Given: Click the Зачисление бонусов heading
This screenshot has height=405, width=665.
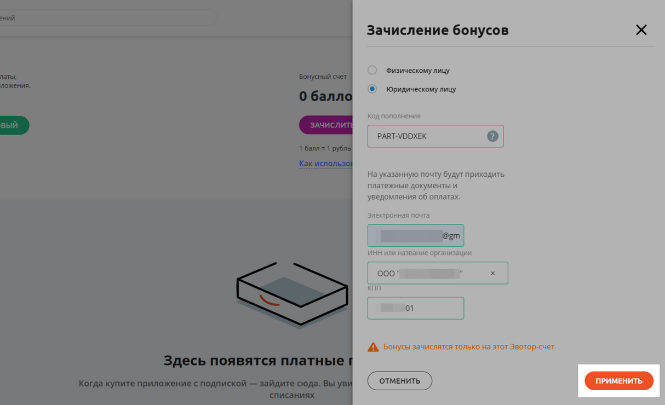Looking at the screenshot, I should click(438, 30).
